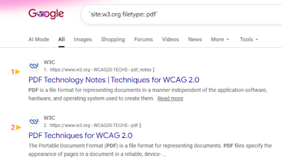Open the Forums tab
This screenshot has width=282, height=167.
tap(143, 39)
